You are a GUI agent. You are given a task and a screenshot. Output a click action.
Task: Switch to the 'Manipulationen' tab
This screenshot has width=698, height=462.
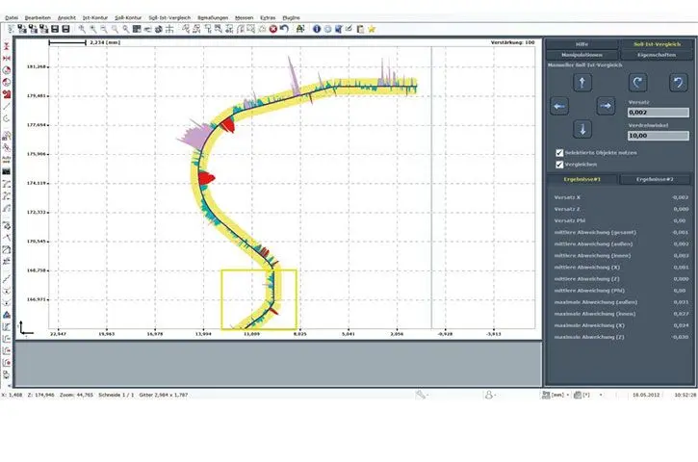(x=581, y=55)
